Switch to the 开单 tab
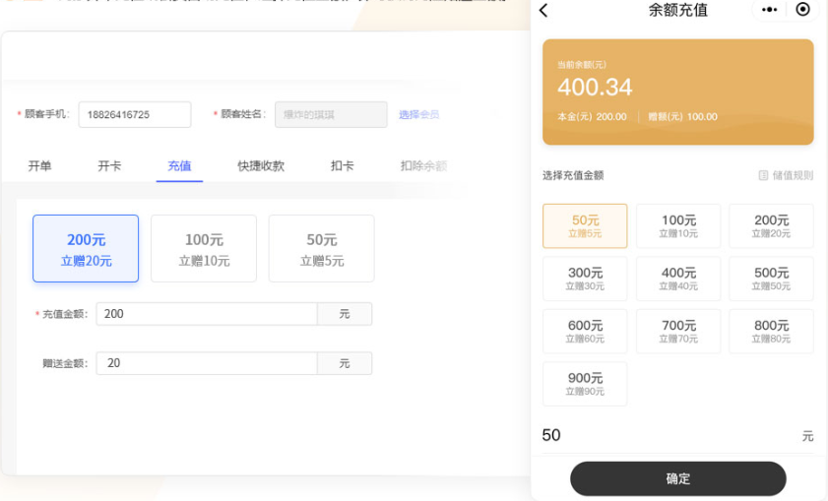This screenshot has width=828, height=501. [x=39, y=165]
